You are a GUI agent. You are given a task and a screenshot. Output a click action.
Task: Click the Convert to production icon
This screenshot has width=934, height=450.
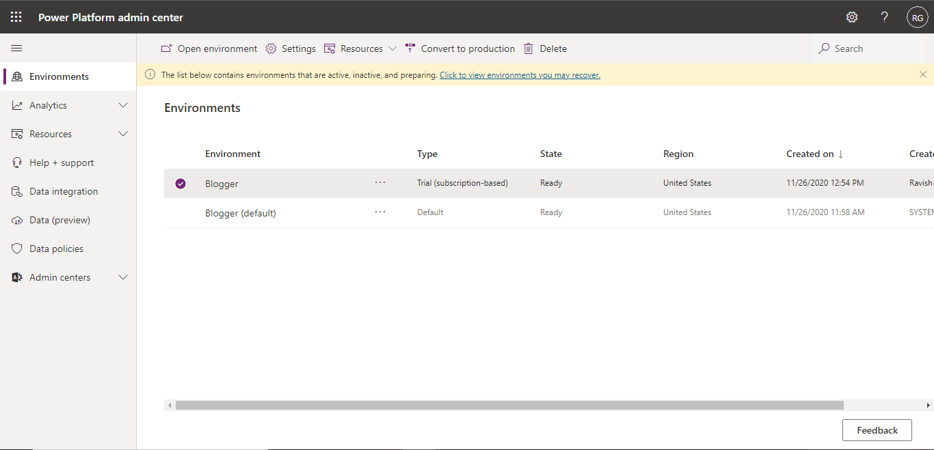pos(410,48)
